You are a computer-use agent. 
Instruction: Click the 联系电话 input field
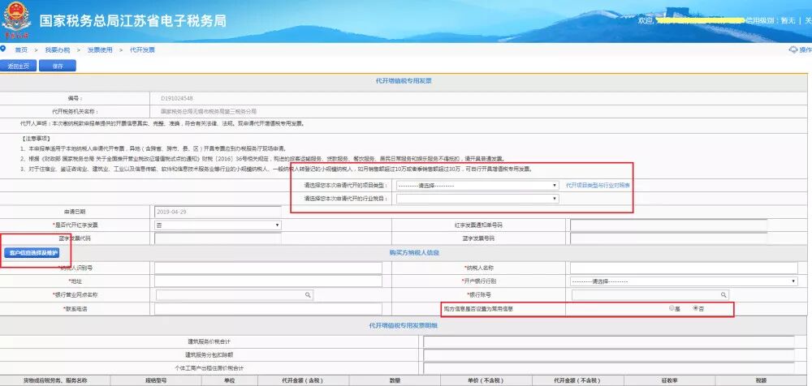268,308
